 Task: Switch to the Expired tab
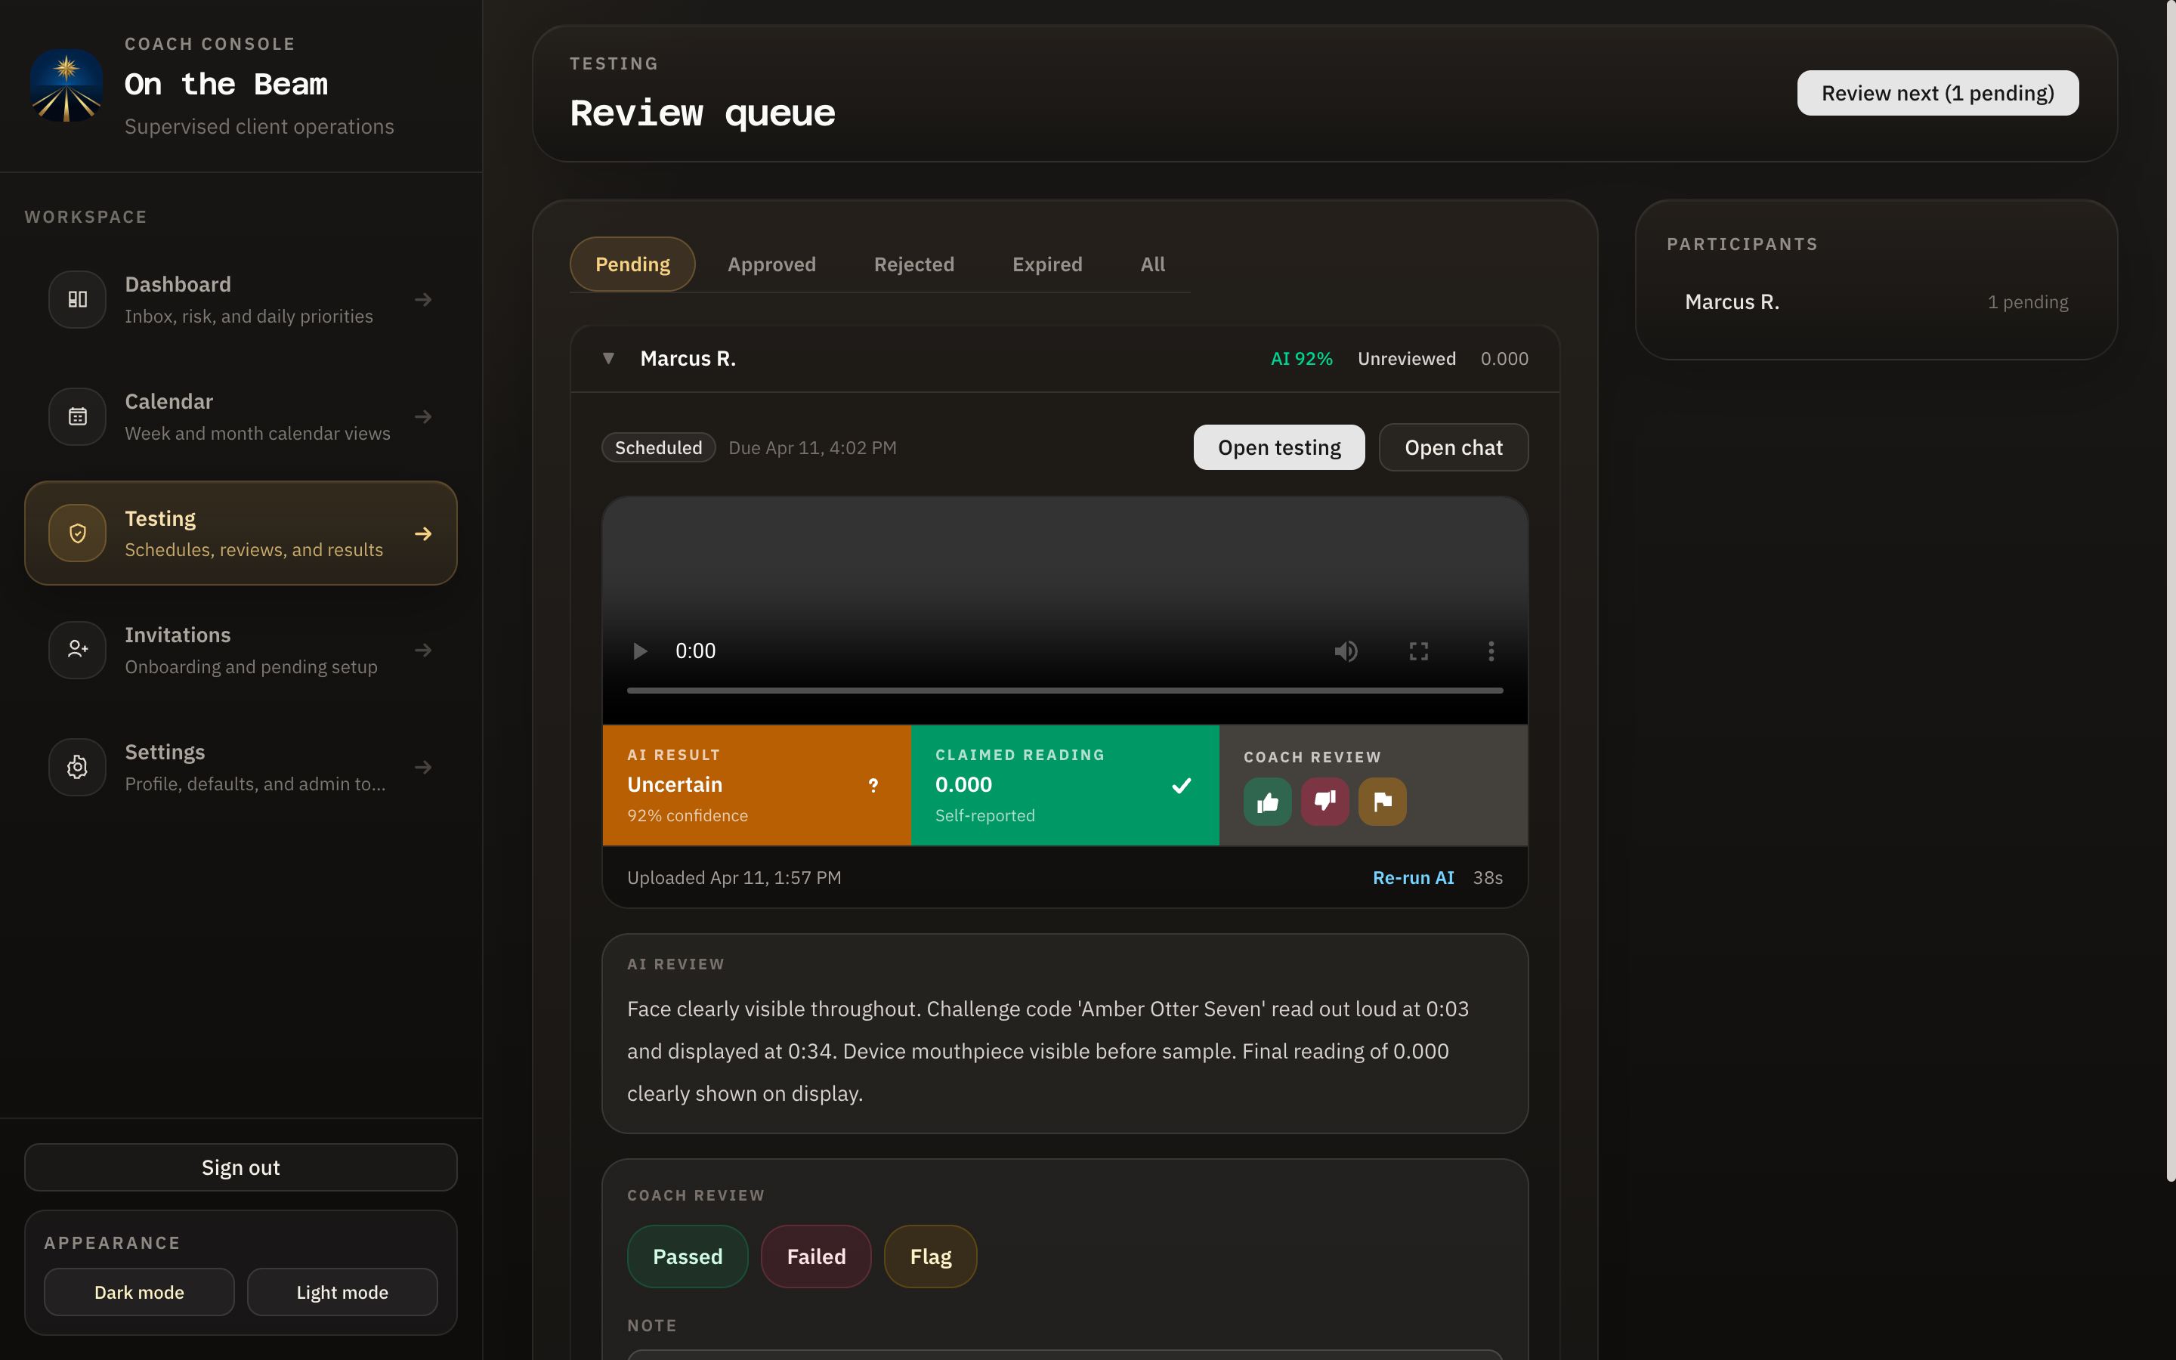[1046, 264]
